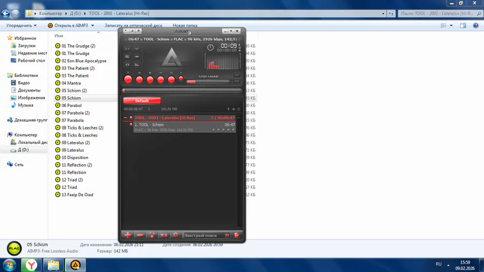Start playback with the AIMP Play button
Image resolution: width=484 pixels, height=272 pixels.
tap(128, 80)
